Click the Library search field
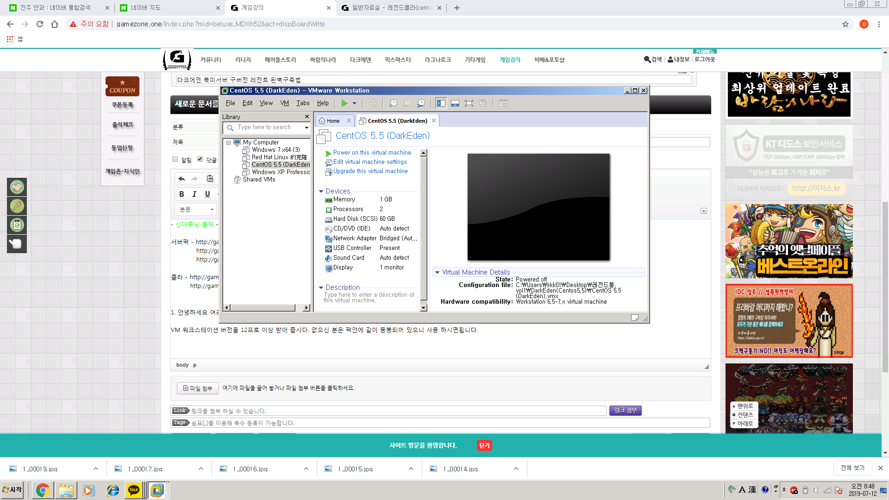The height and width of the screenshot is (500, 889). 266,127
